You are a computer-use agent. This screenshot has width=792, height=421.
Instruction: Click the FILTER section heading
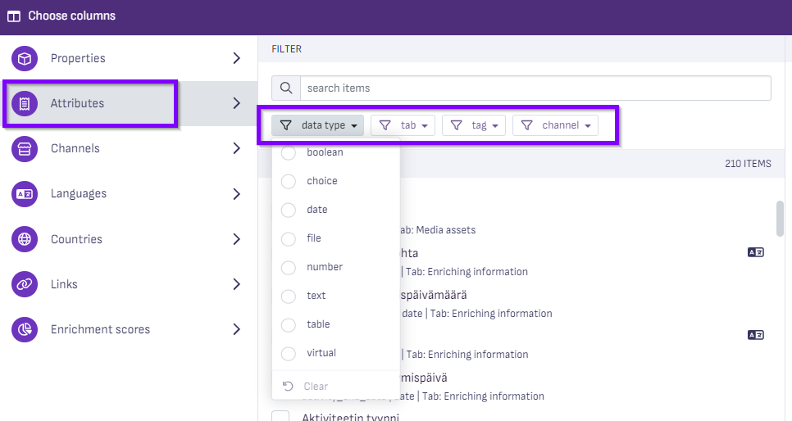(286, 49)
